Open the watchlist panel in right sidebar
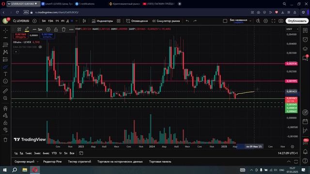The image size is (310, 174). pyautogui.click(x=305, y=30)
